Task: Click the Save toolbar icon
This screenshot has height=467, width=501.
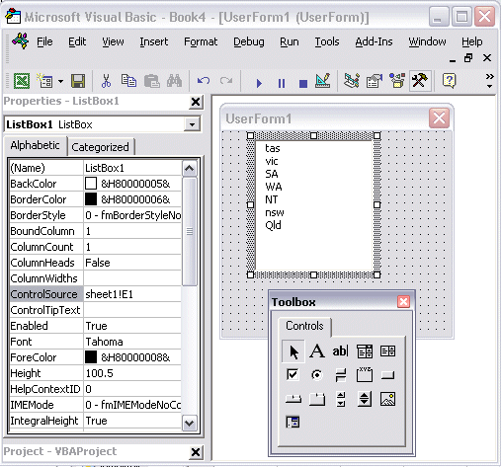Action: pyautogui.click(x=78, y=81)
